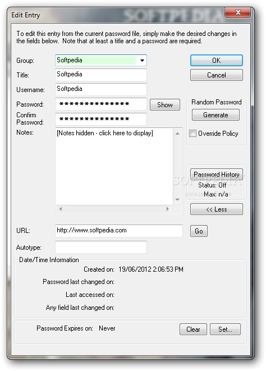The height and width of the screenshot is (371, 266).
Task: Click the 'Edit Entry' window title
Action: [x=26, y=15]
